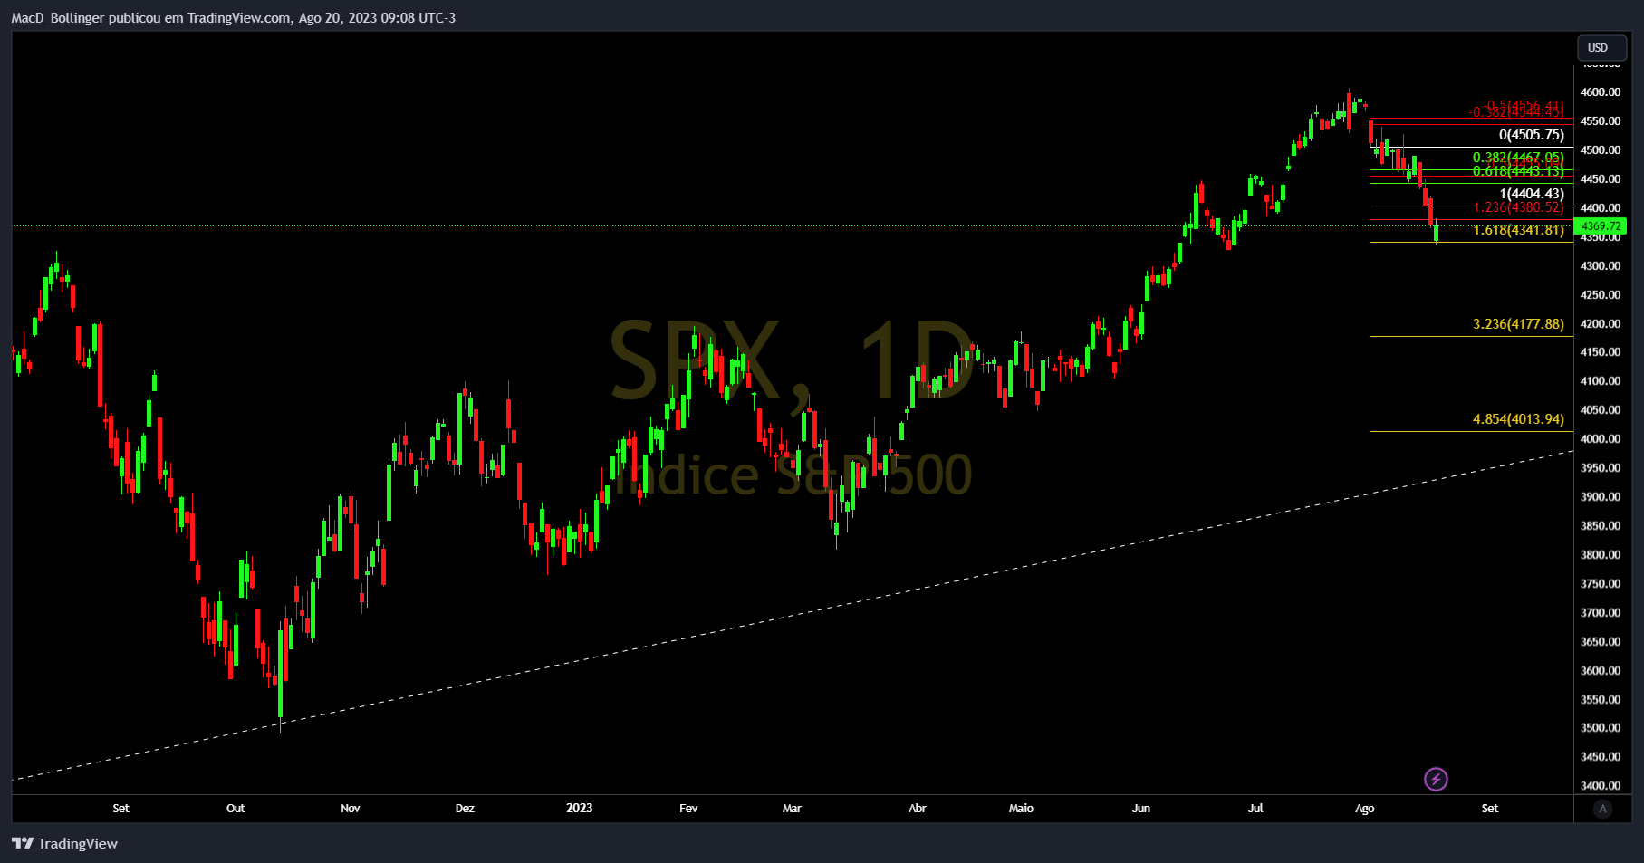The height and width of the screenshot is (863, 1644).
Task: Click the Jun month on time axis
Action: [1141, 809]
